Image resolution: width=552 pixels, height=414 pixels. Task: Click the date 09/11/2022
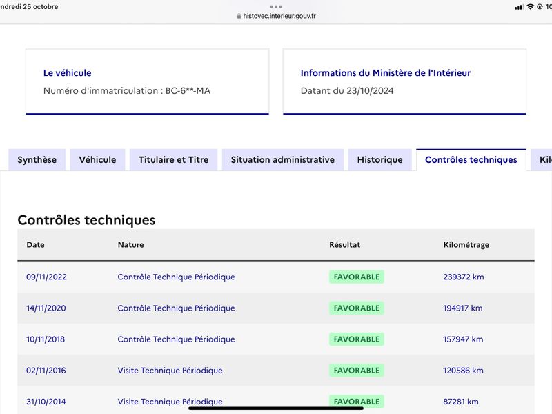(46, 277)
